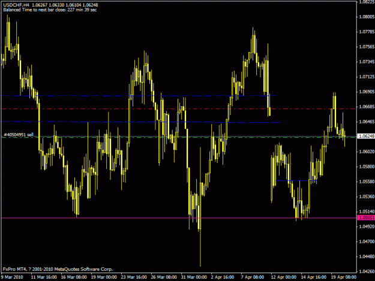Select the blue dashed line near 1.06465
This screenshot has width=375, height=281.
click(140, 122)
